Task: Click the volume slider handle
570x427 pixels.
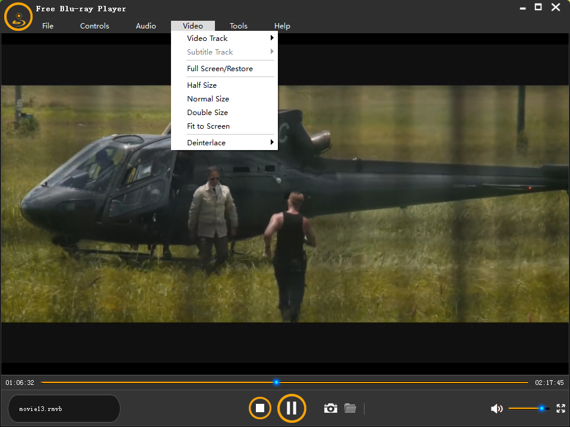Action: 541,409
